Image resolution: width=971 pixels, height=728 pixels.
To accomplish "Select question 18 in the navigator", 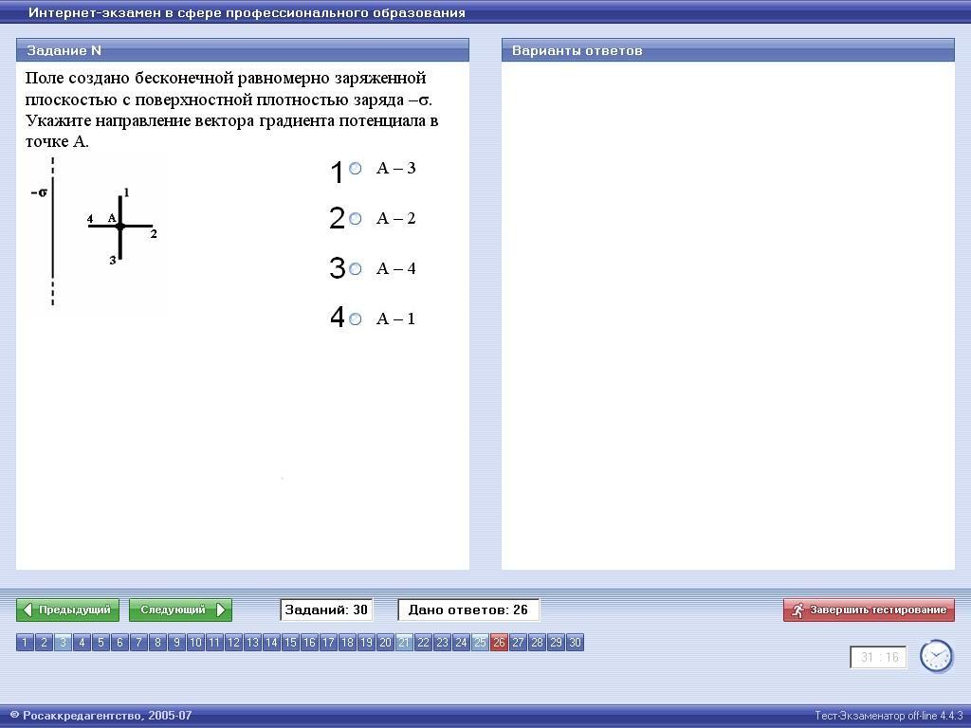I will (347, 643).
